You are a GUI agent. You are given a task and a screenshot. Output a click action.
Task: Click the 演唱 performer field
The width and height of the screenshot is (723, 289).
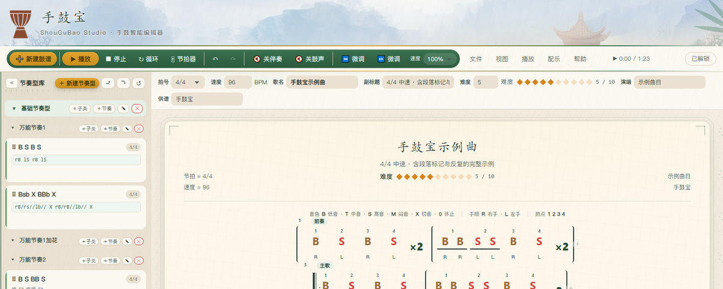tap(669, 82)
